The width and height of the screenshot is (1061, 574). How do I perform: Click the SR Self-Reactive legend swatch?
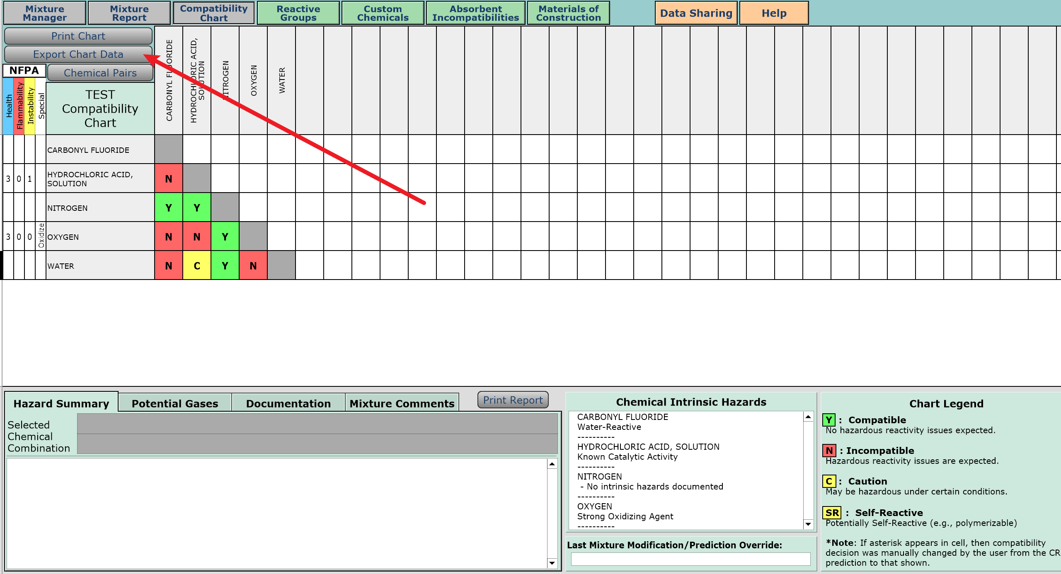click(x=832, y=513)
